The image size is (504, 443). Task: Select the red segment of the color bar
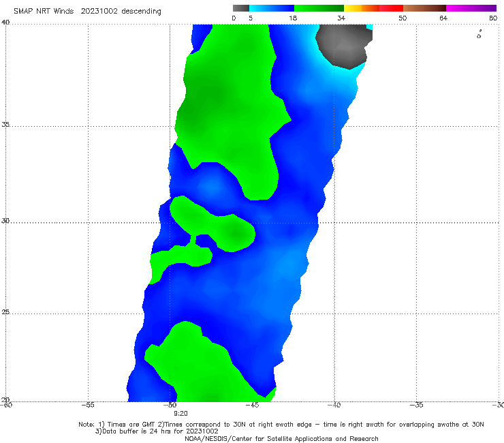coord(391,8)
